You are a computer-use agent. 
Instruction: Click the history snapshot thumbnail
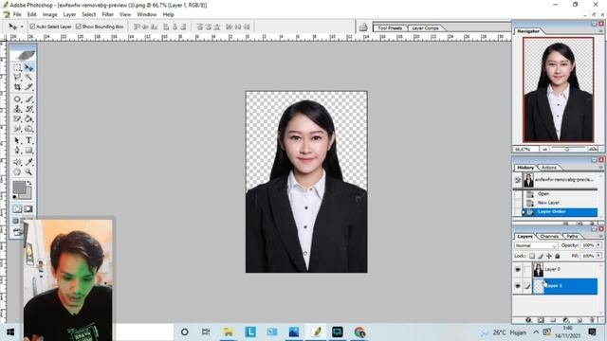click(x=528, y=180)
